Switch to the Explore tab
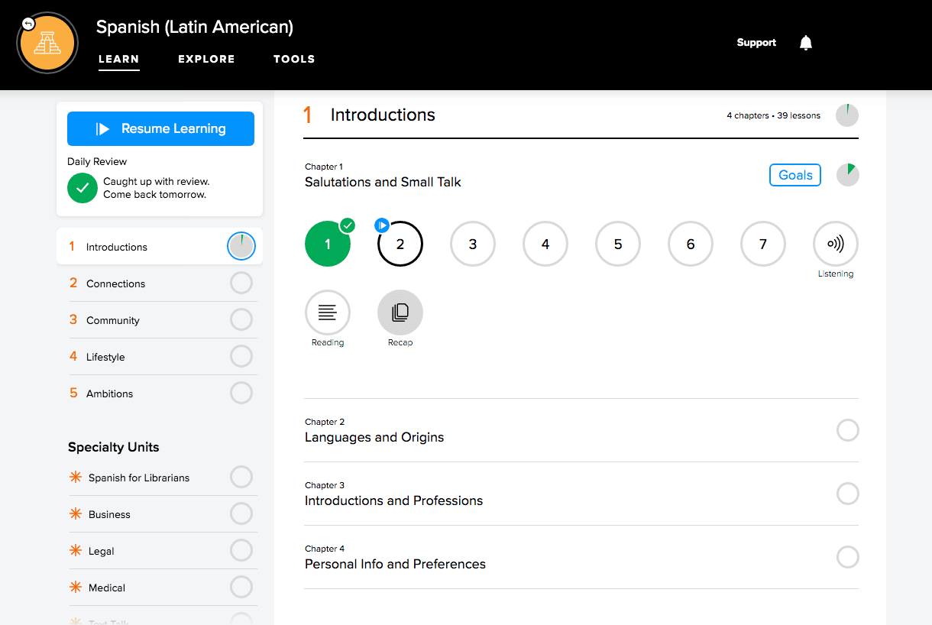Viewport: 932px width, 625px height. coord(206,59)
